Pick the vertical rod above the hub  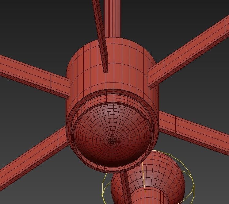click(x=112, y=18)
